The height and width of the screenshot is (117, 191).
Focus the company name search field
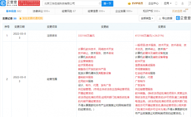pos(72,4)
